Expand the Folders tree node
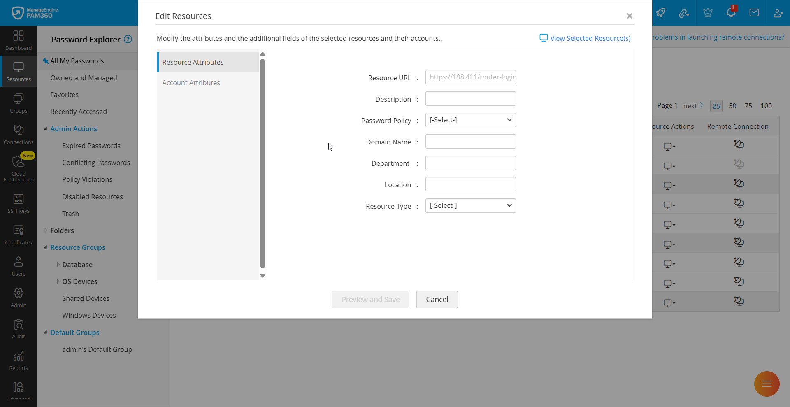The width and height of the screenshot is (790, 407). pos(45,230)
